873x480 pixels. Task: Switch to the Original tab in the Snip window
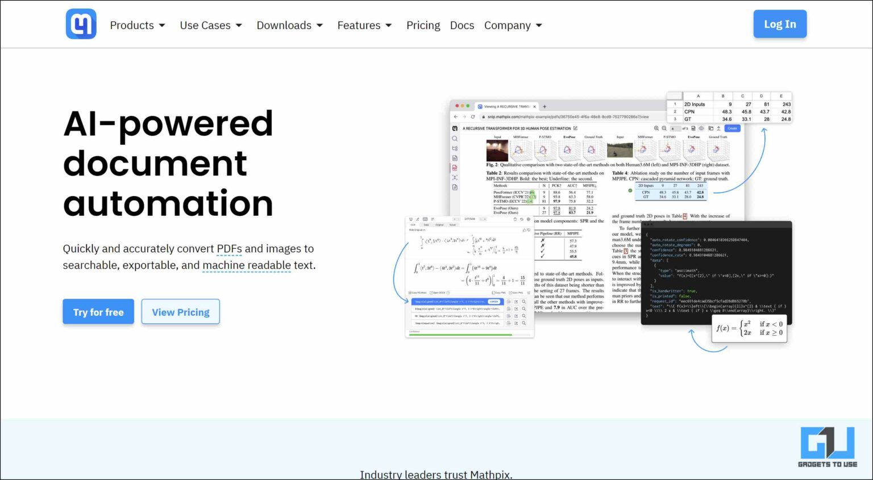click(439, 225)
